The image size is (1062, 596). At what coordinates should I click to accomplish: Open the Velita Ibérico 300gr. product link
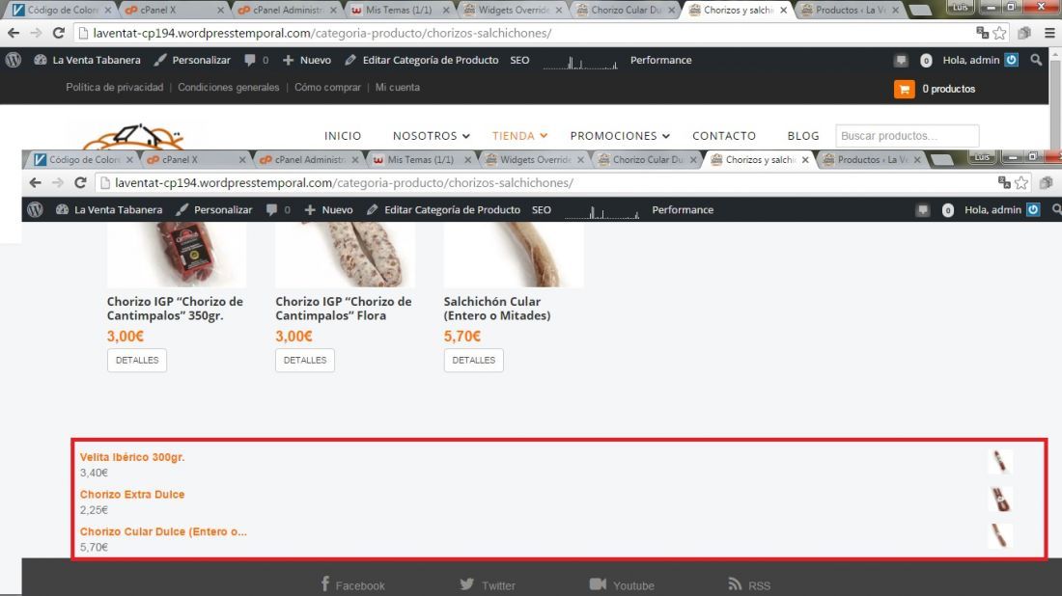coord(132,457)
